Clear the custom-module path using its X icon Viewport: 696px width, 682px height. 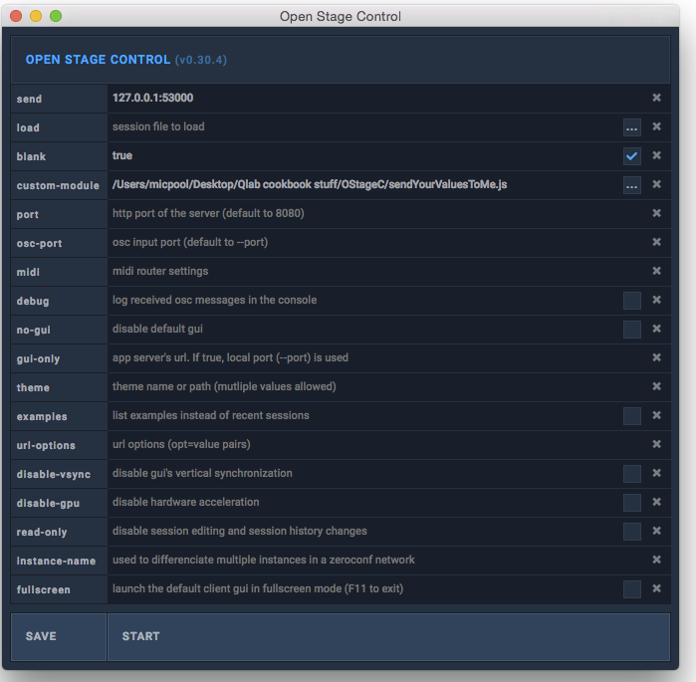click(x=656, y=184)
